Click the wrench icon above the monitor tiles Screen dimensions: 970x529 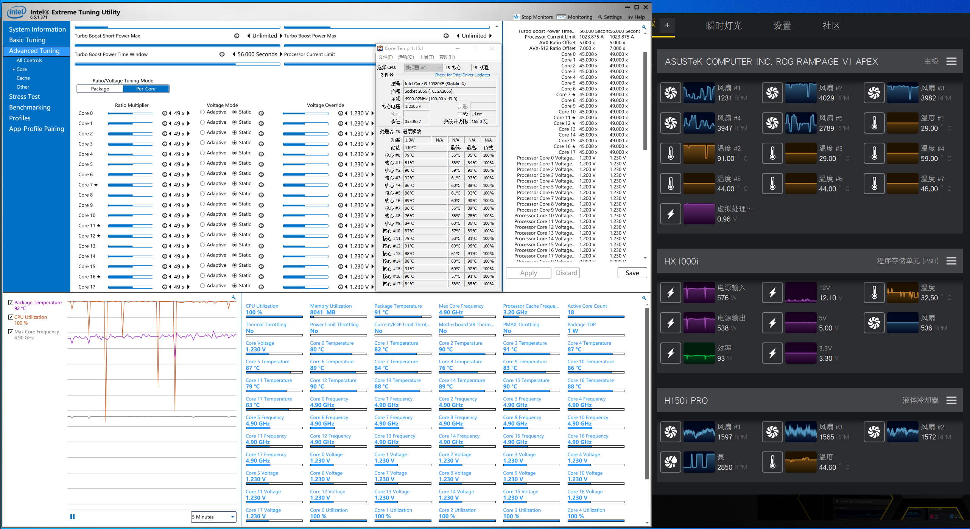pos(644,298)
